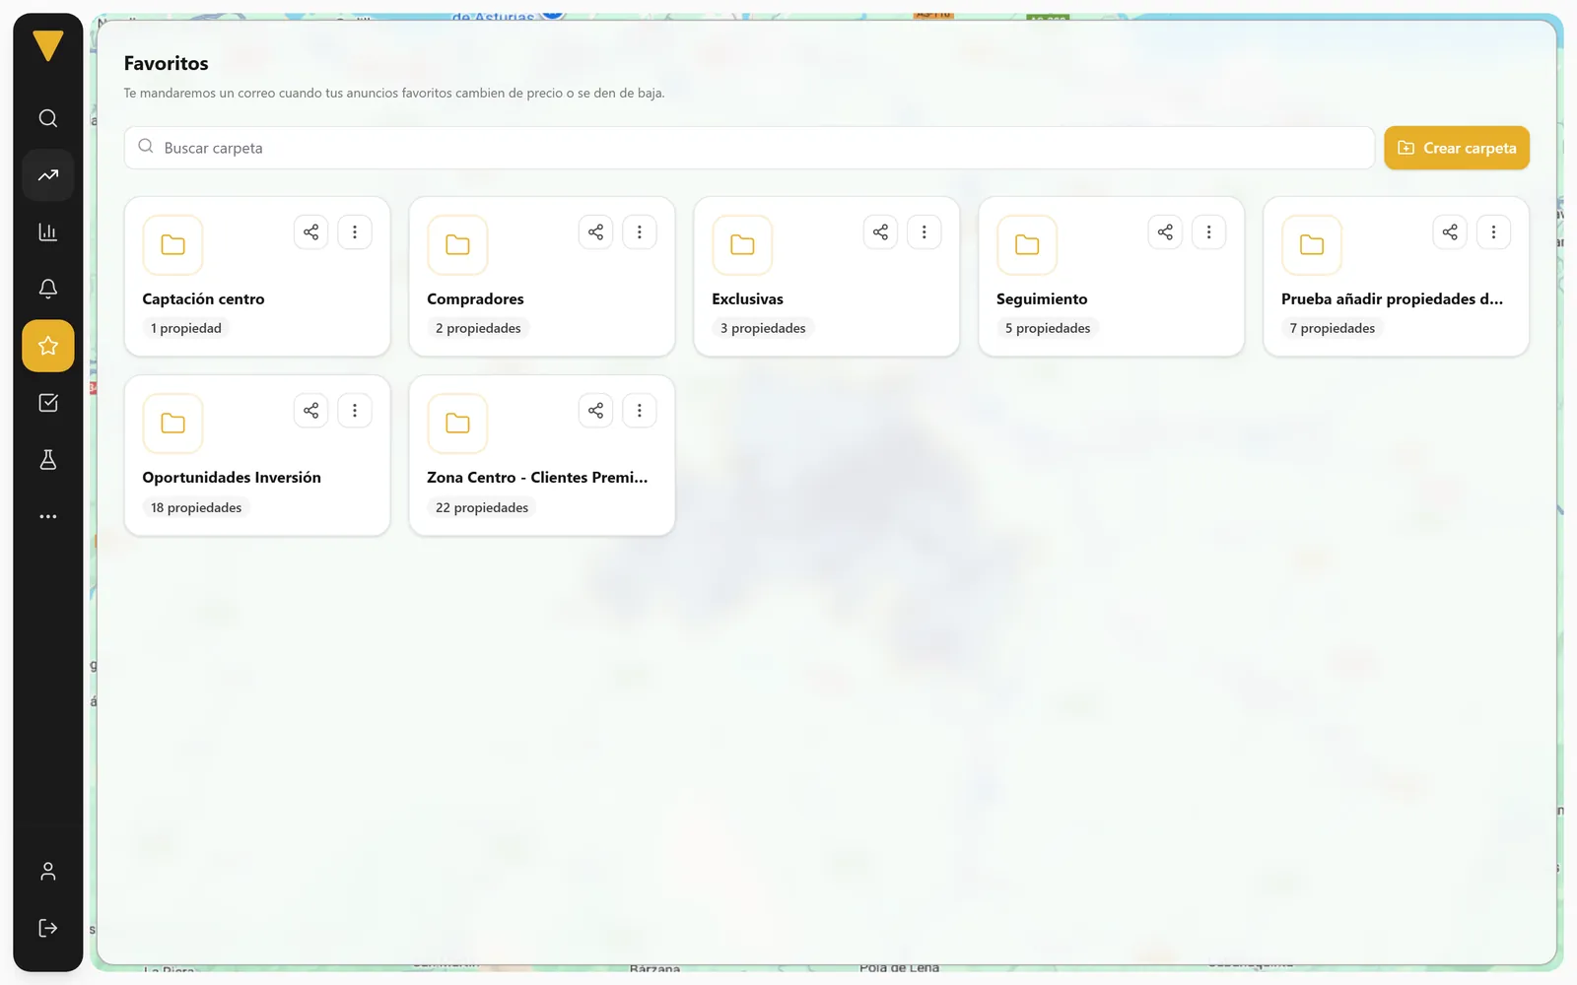This screenshot has height=985, width=1577.
Task: Click the Crear carpeta button
Action: click(x=1457, y=148)
